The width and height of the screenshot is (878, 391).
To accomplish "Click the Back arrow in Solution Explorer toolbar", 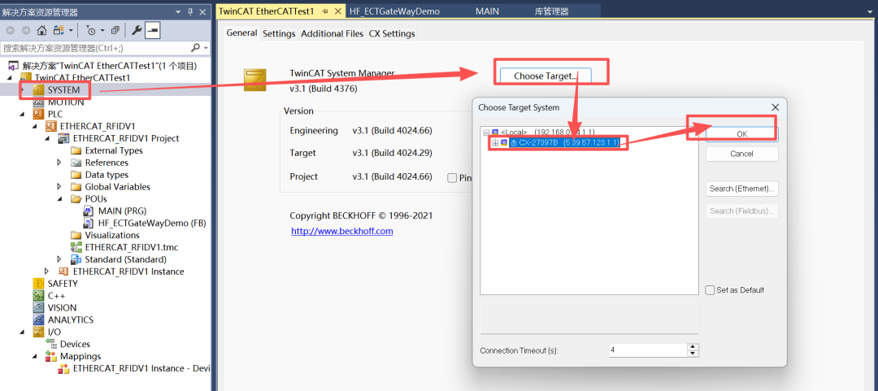I will [x=11, y=30].
